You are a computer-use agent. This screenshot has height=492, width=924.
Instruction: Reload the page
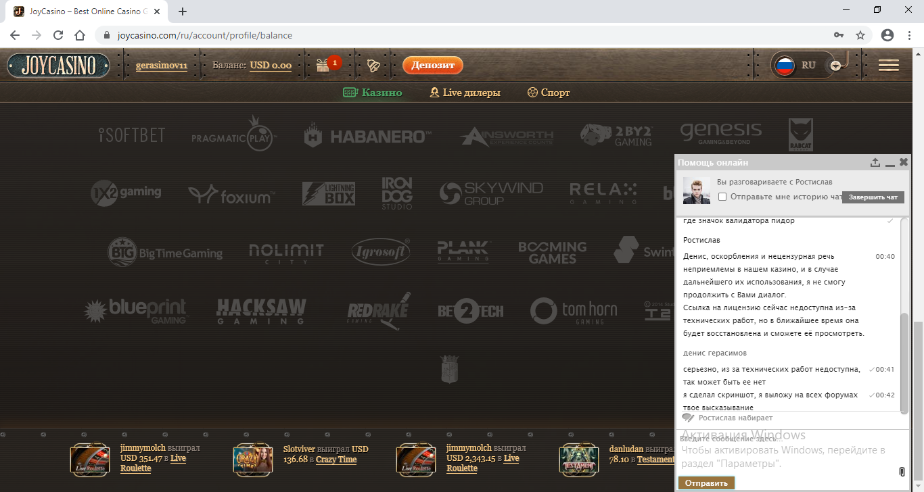click(x=58, y=35)
